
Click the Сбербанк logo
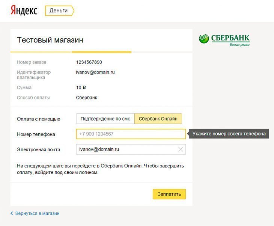coord(224,40)
